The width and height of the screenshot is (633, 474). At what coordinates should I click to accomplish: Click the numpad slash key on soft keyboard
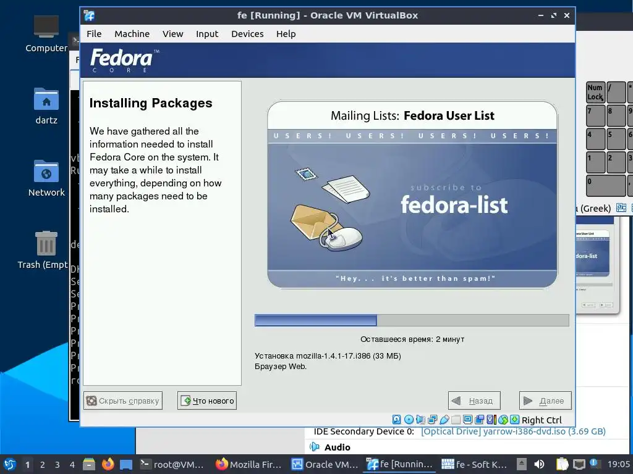616,93
